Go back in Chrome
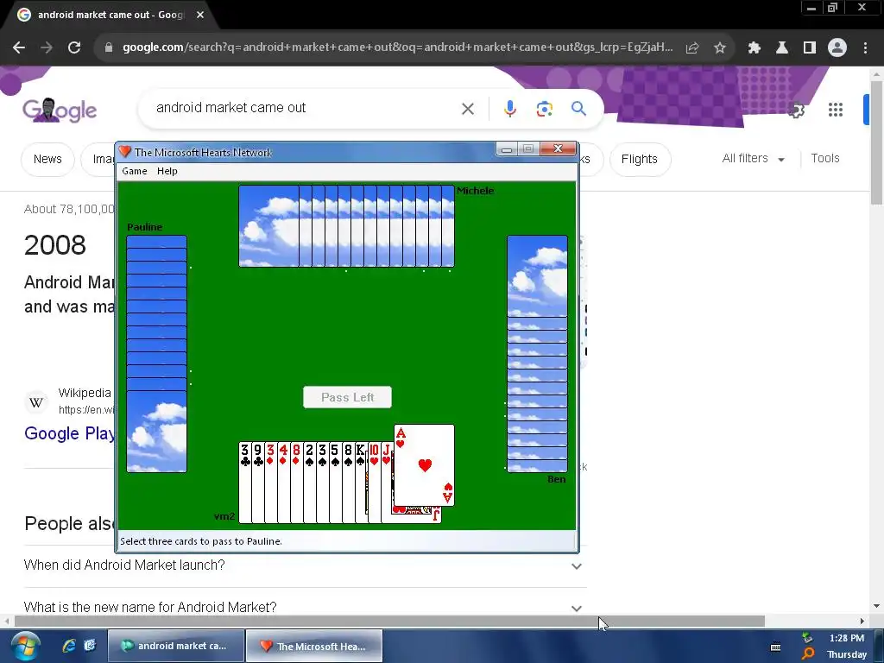Image resolution: width=884 pixels, height=663 pixels. click(x=19, y=47)
